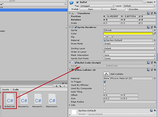Click the yellow Color swatch
Image resolution: width=158 pixels, height=117 pixels.
pos(128,34)
